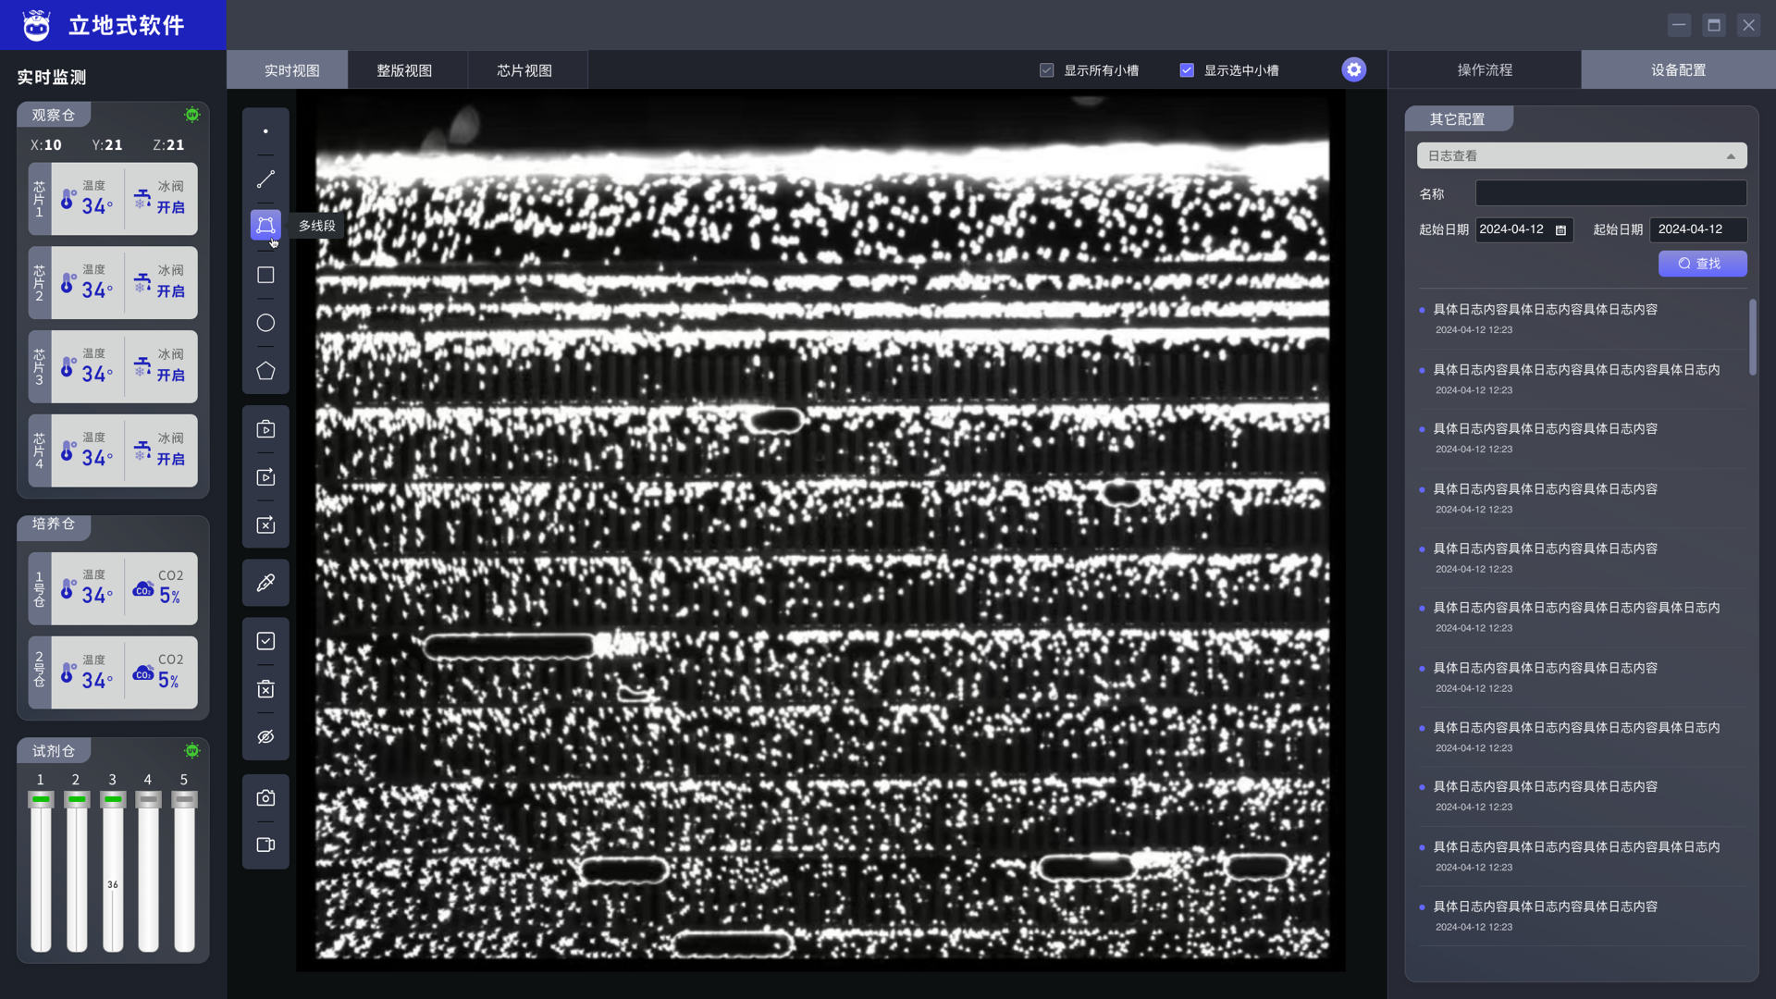Screen dimensions: 1776x999
Task: Open the 操作流程 tab
Action: pyautogui.click(x=1485, y=70)
